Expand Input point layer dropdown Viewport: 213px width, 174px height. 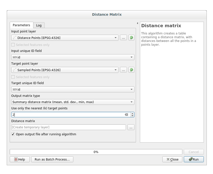pyautogui.click(x=116, y=38)
